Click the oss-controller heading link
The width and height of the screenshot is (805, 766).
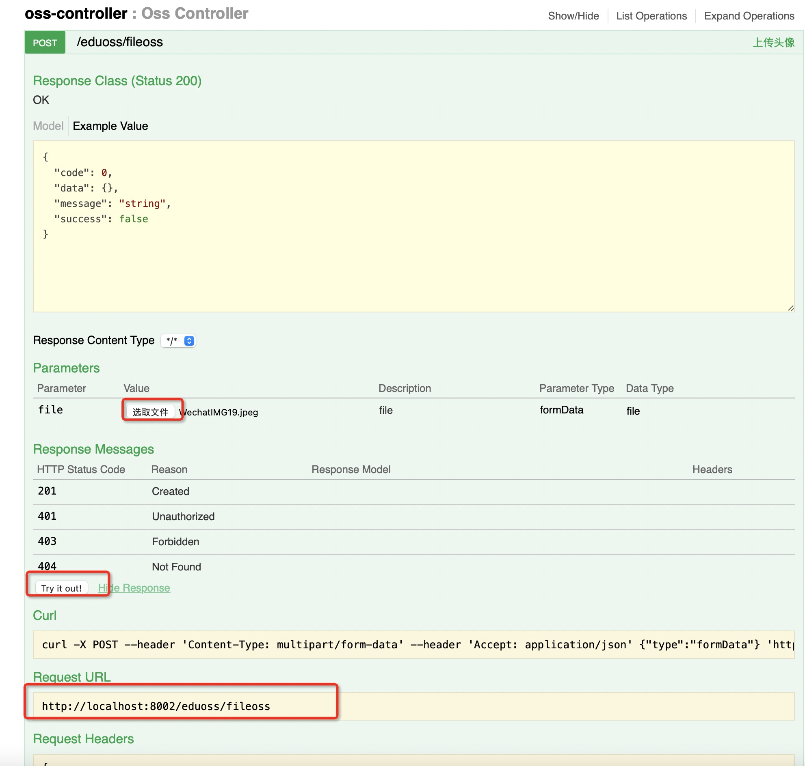click(76, 13)
